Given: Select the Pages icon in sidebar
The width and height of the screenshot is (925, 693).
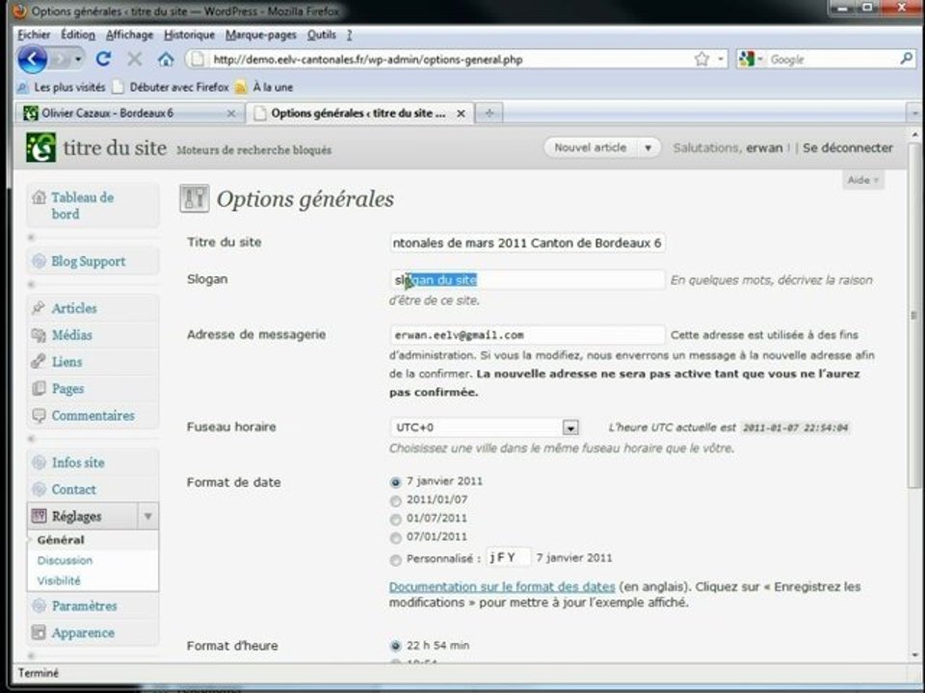Looking at the screenshot, I should (x=39, y=388).
